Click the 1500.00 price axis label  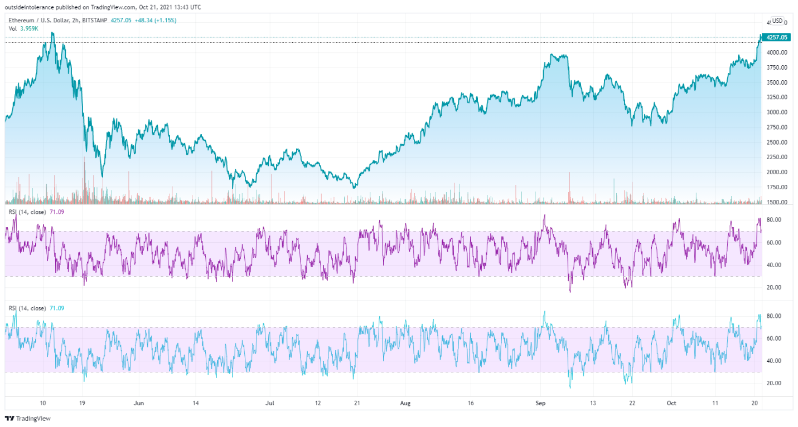[x=777, y=202]
